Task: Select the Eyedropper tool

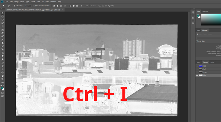Action: click(3, 33)
